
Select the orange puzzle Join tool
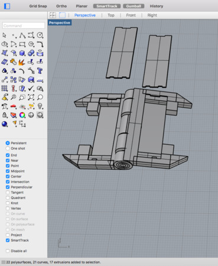[x=14, y=62]
